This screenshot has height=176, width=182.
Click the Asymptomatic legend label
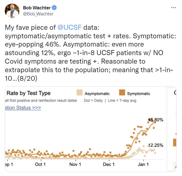[97, 94]
